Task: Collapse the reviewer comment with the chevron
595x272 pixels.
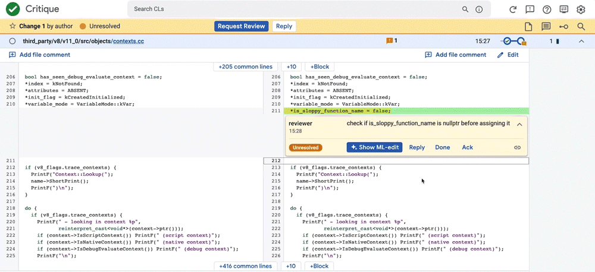Action: pyautogui.click(x=519, y=124)
